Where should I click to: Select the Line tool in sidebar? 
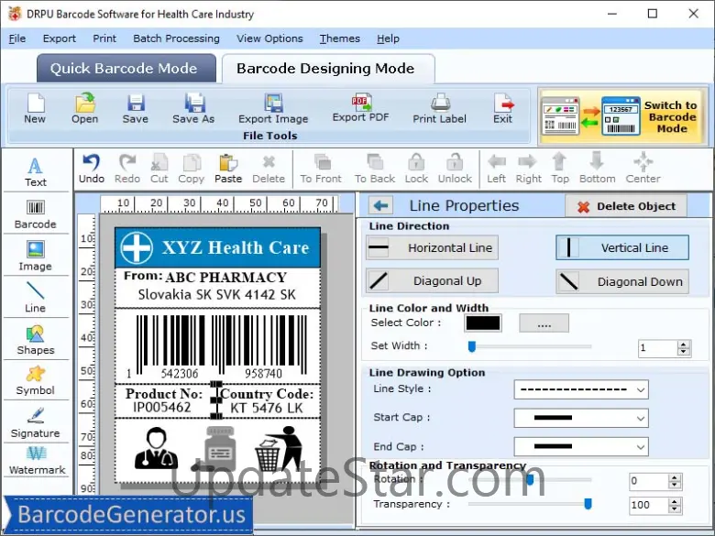tap(36, 297)
